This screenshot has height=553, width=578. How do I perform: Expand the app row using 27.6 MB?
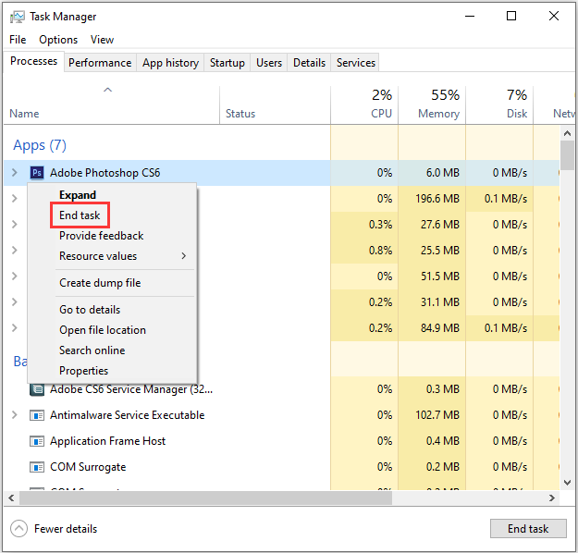point(15,224)
